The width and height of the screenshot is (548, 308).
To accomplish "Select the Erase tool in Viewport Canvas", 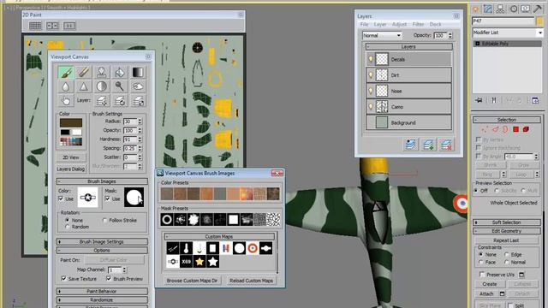I will point(84,72).
